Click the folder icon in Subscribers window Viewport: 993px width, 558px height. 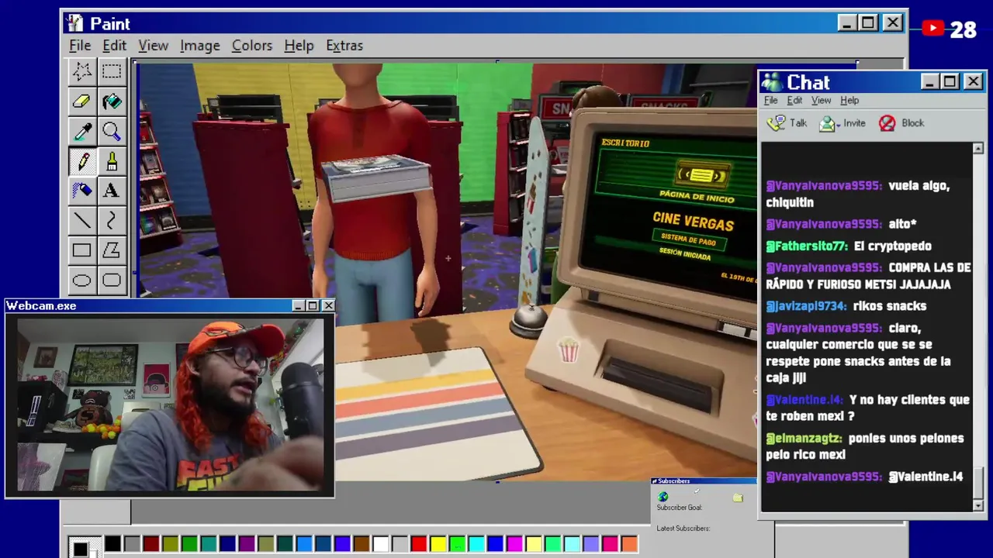coord(738,498)
